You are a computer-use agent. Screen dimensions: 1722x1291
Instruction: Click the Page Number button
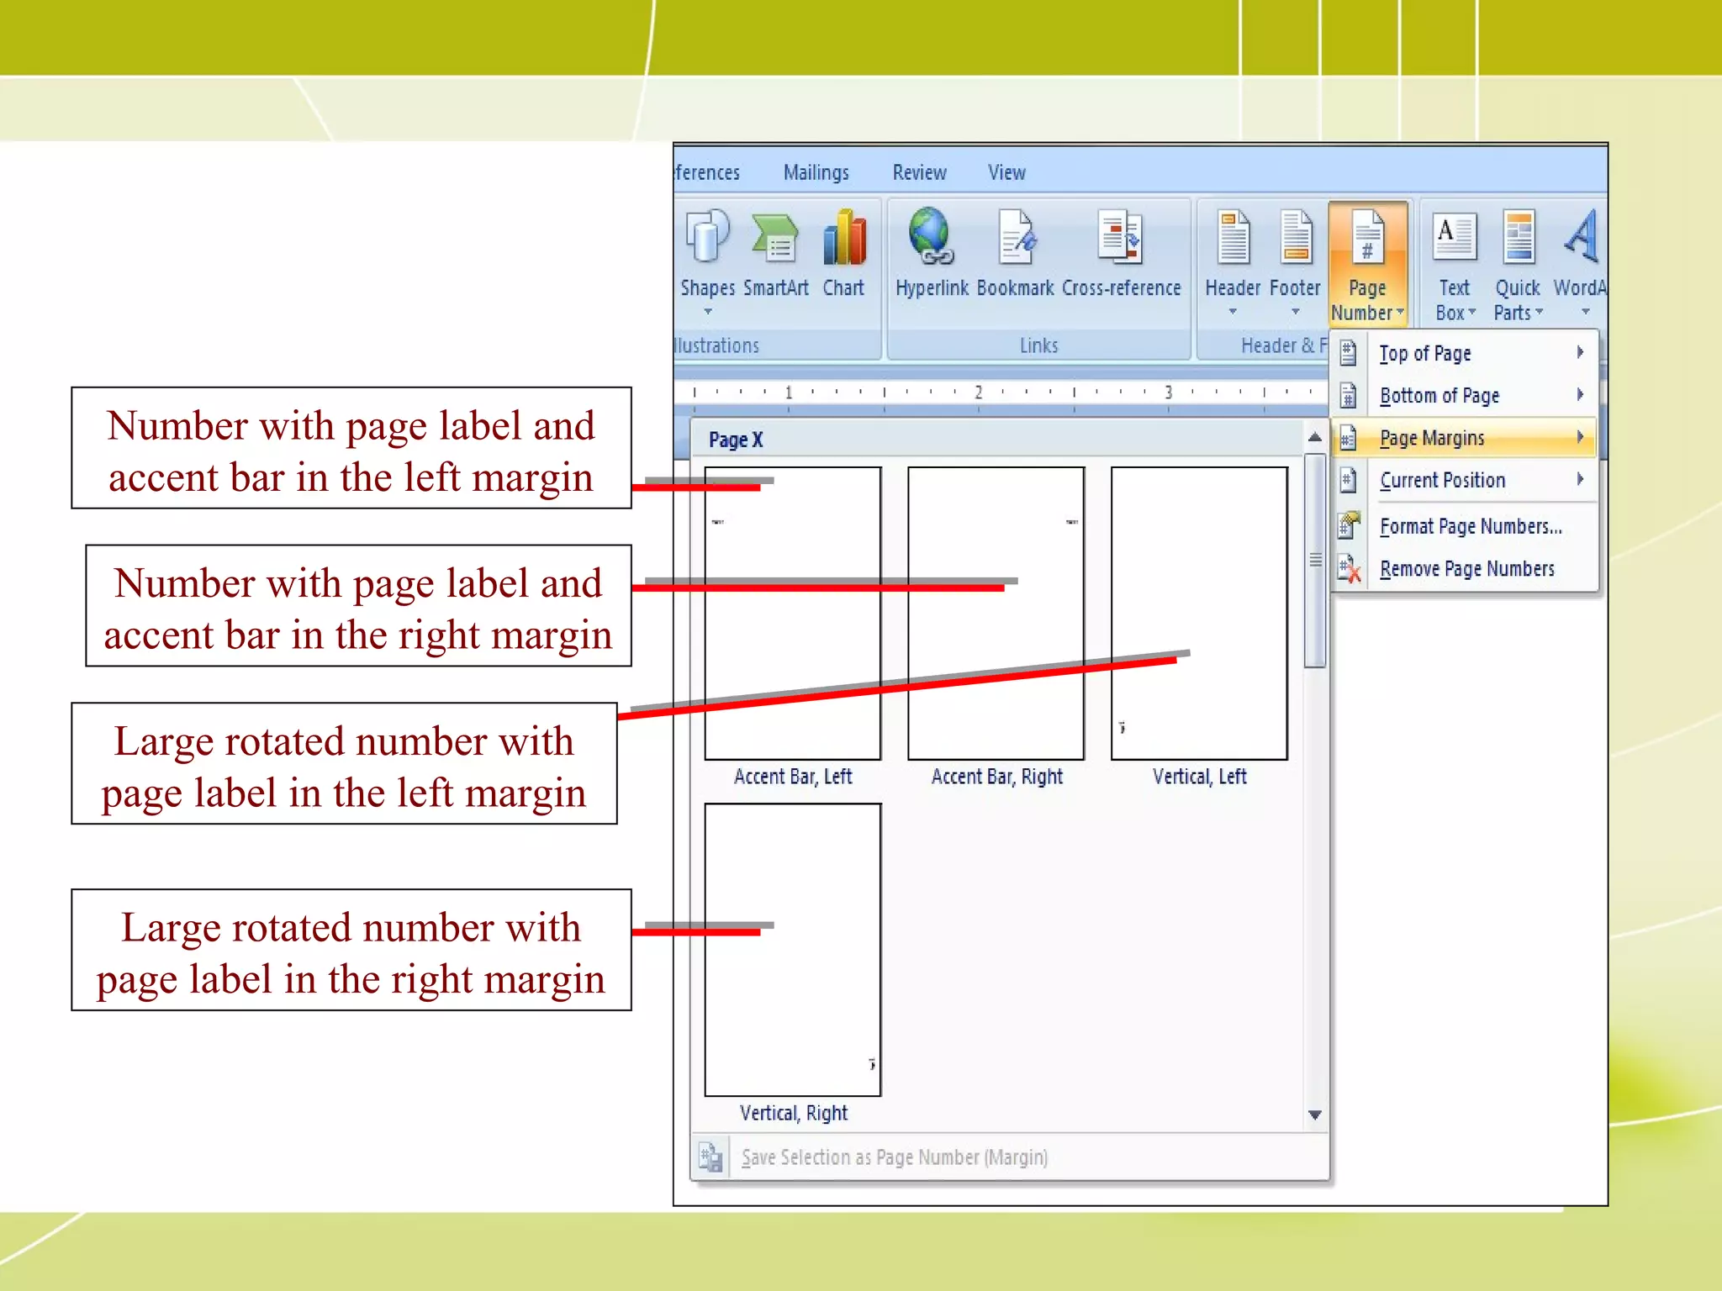(1367, 265)
